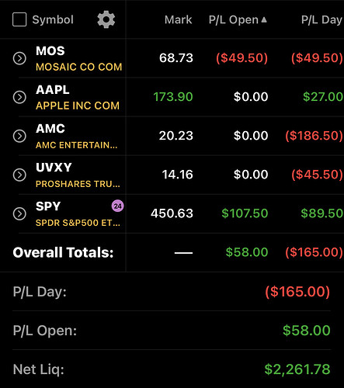Tap the P/L Day summary ($165.00)
This screenshot has width=344, height=388.
pyautogui.click(x=297, y=292)
